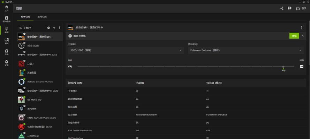Click the NVIDIA Reflex row label
Viewport: 310px width, 139px height.
coord(75,138)
